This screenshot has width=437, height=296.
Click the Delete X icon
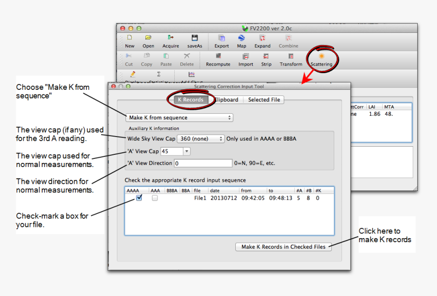(186, 56)
